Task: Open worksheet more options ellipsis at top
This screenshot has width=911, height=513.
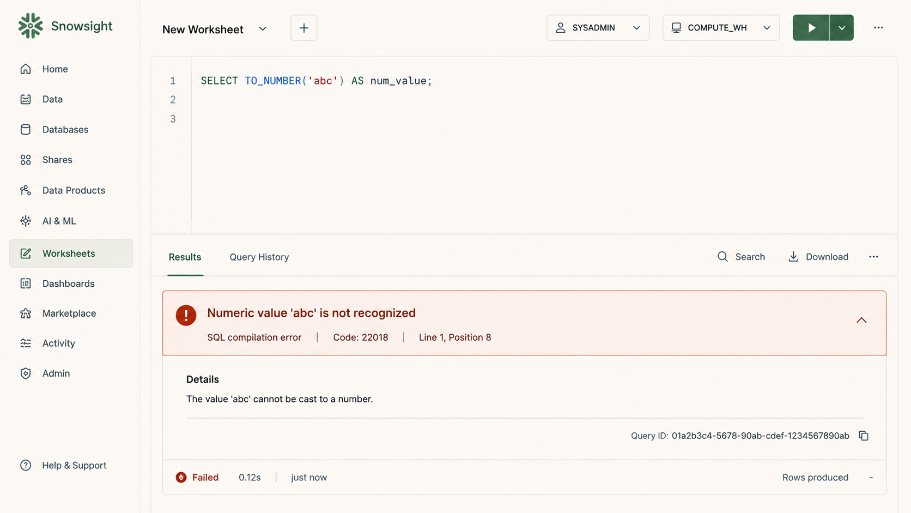Action: [878, 28]
